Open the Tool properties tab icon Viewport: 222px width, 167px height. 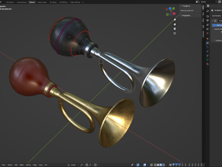[x=208, y=11]
